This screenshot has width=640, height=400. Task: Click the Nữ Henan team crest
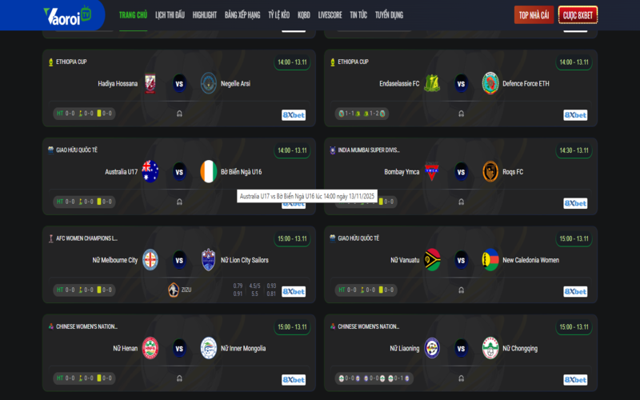pyautogui.click(x=150, y=348)
